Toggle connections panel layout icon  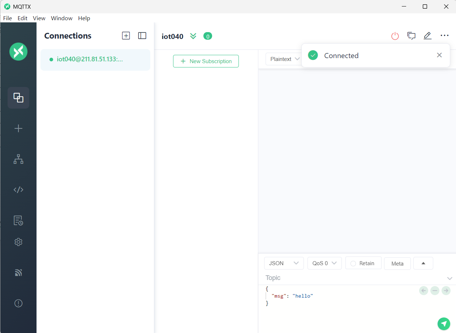coord(142,35)
